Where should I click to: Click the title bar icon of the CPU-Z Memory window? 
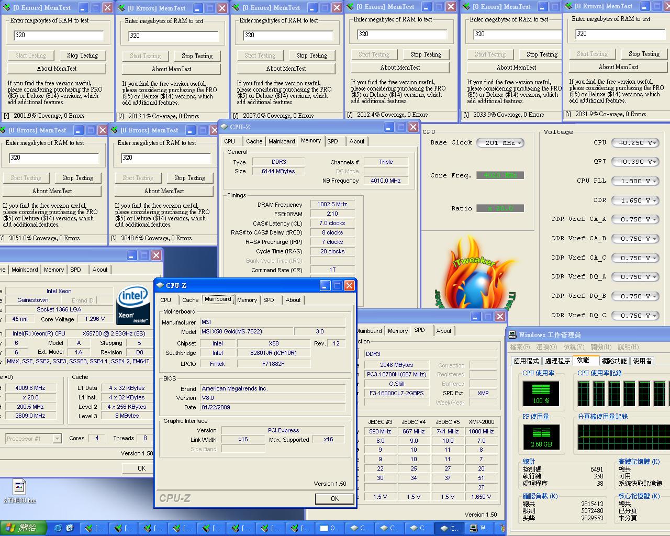tap(224, 127)
